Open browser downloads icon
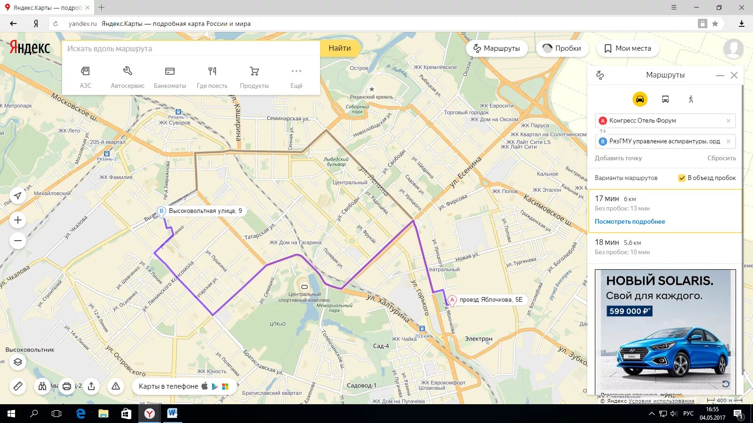Screen dimensions: 753x423 [x=742, y=23]
